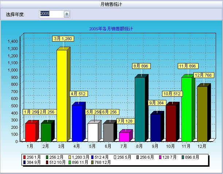
Task: Select the bright green 11月 bar
Action: click(187, 109)
